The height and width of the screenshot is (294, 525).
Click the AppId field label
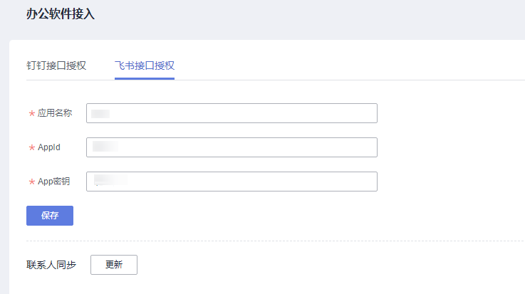pyautogui.click(x=49, y=147)
